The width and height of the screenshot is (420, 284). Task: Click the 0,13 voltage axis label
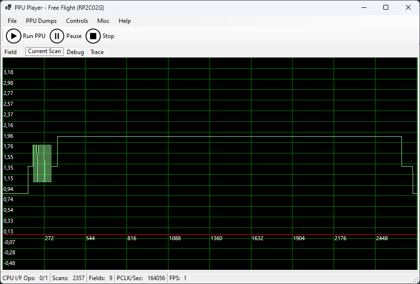tap(8, 231)
